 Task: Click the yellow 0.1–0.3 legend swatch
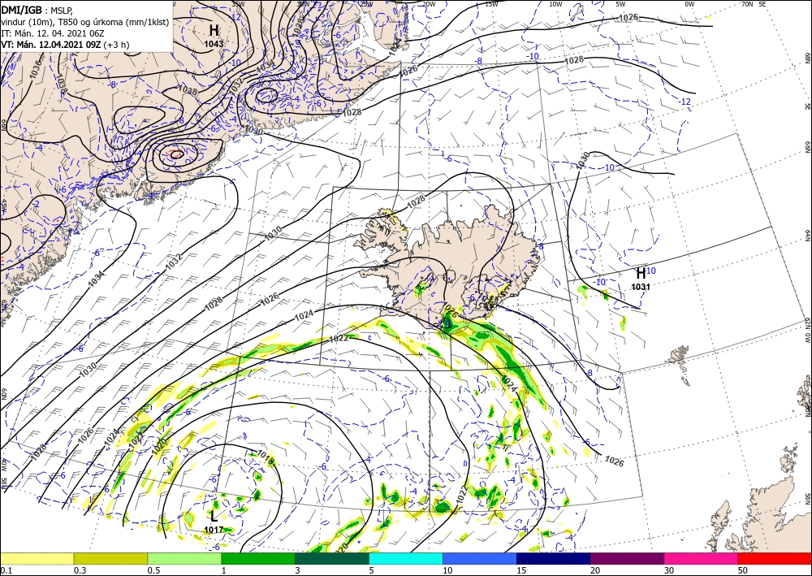tap(37, 558)
